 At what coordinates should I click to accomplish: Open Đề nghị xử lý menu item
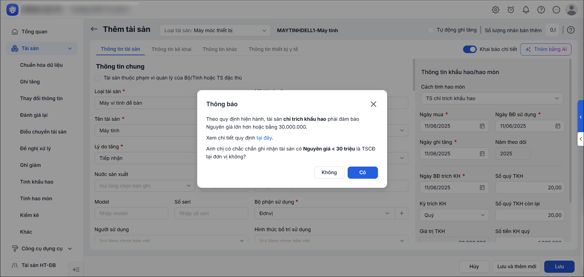pos(35,148)
